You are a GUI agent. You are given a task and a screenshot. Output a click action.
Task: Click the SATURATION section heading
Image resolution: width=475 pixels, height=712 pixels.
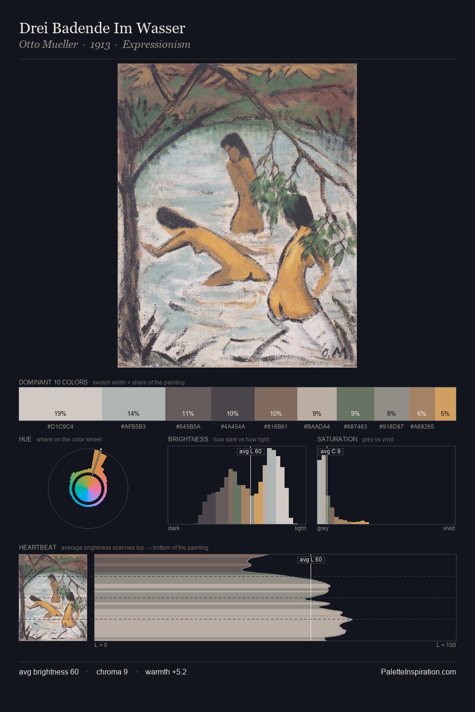[x=337, y=439]
